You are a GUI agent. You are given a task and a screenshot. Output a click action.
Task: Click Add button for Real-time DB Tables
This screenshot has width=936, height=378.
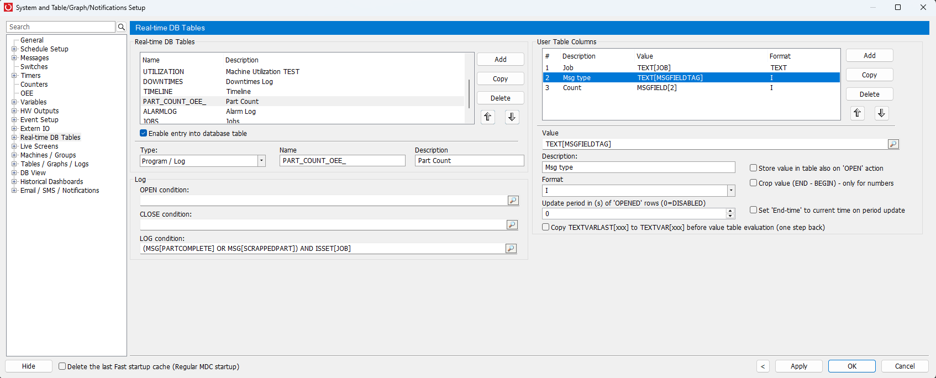pos(501,60)
